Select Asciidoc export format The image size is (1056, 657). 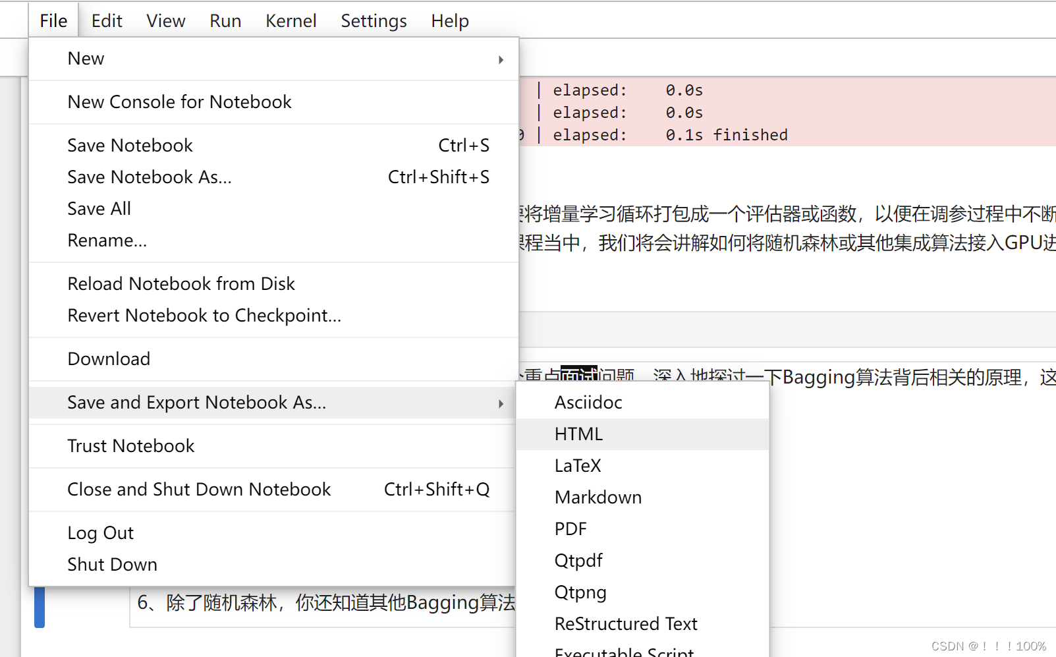(588, 402)
